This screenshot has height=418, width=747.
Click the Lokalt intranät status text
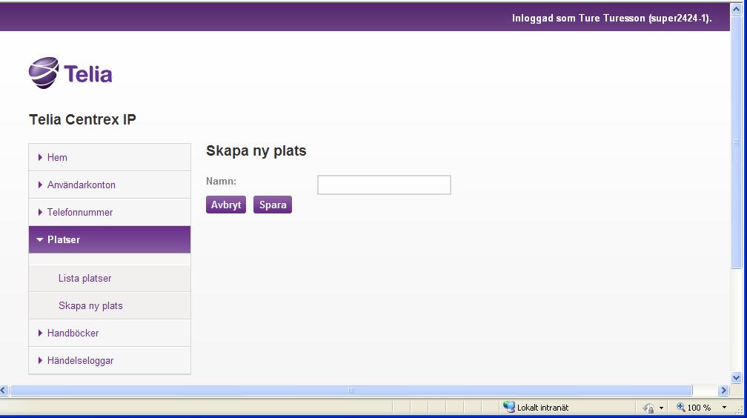[x=542, y=408]
